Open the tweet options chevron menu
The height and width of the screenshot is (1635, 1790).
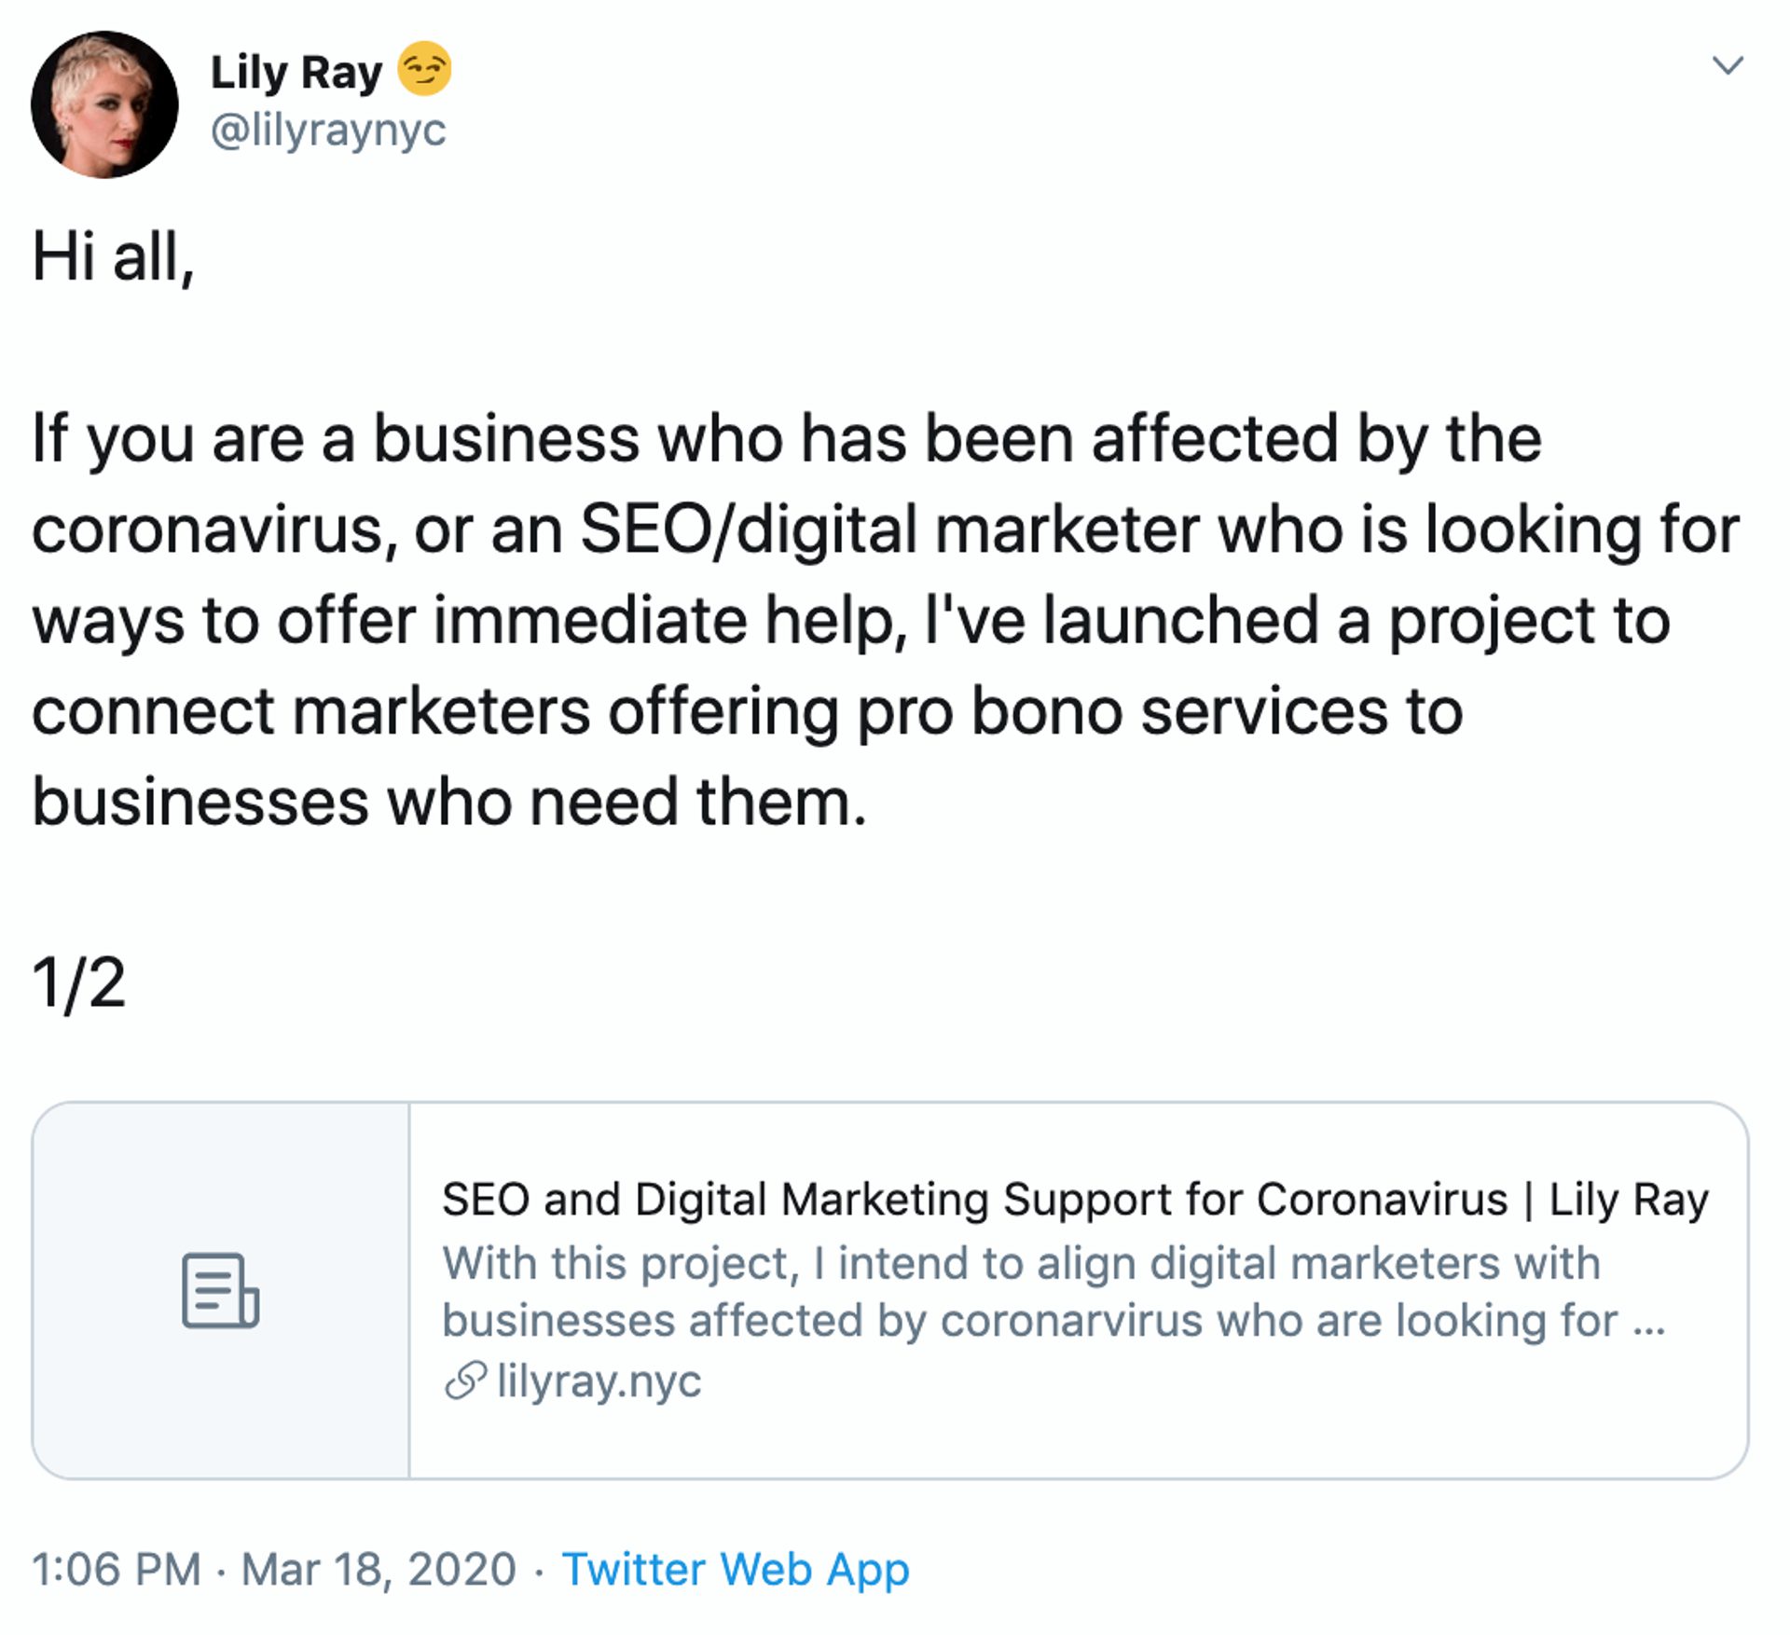click(x=1728, y=65)
